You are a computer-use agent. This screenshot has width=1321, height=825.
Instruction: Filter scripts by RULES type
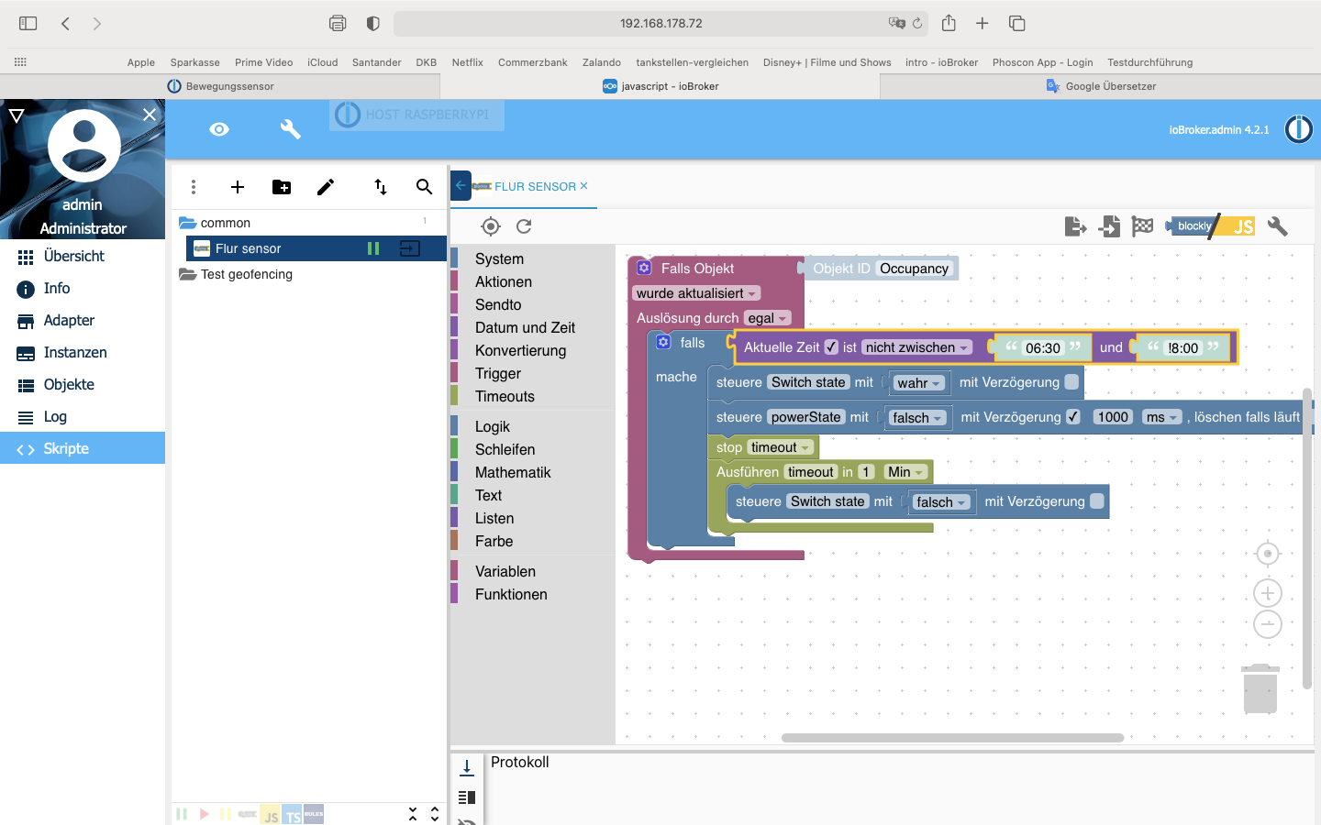point(314,814)
